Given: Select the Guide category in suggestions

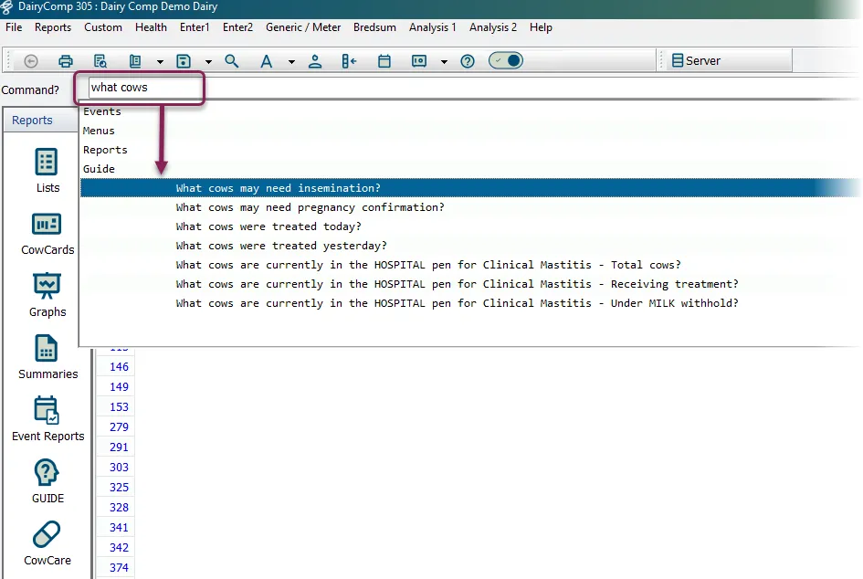Looking at the screenshot, I should (99, 169).
